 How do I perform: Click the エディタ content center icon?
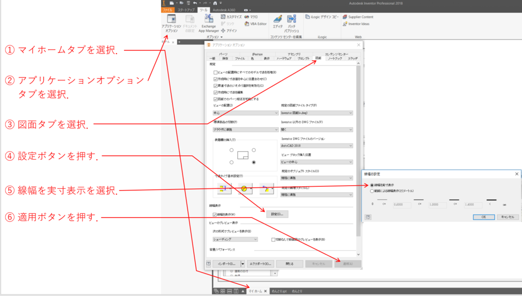tap(278, 21)
